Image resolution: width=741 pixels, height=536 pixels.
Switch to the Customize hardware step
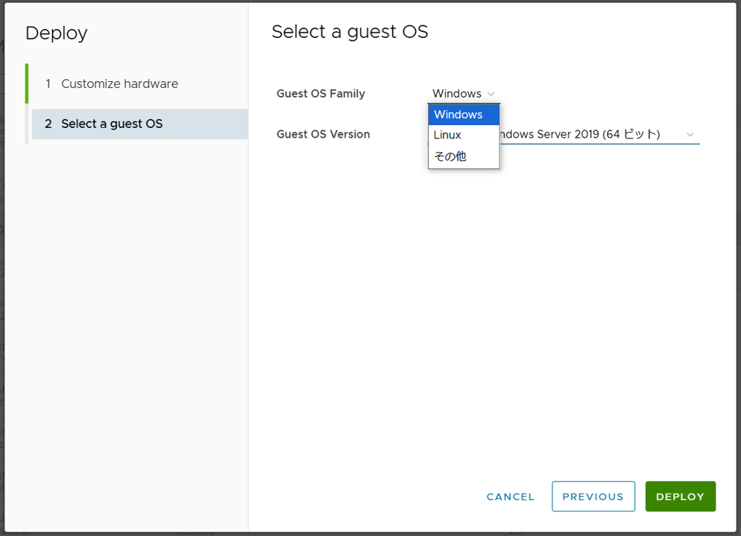(x=119, y=84)
